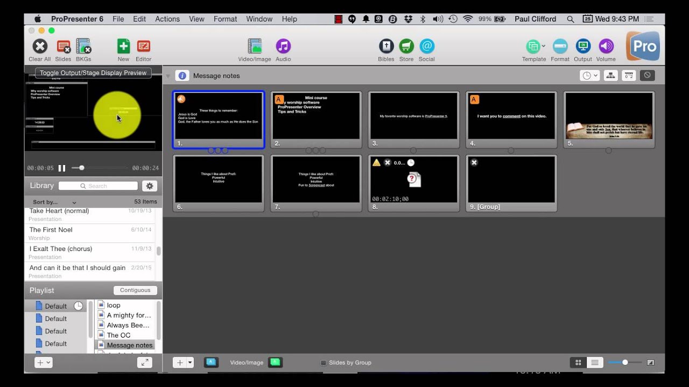The image size is (689, 387).
Task: Open the Bibles module
Action: click(x=386, y=46)
